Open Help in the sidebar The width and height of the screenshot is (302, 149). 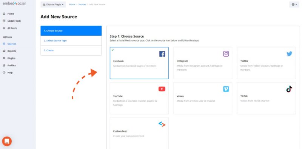point(10,73)
